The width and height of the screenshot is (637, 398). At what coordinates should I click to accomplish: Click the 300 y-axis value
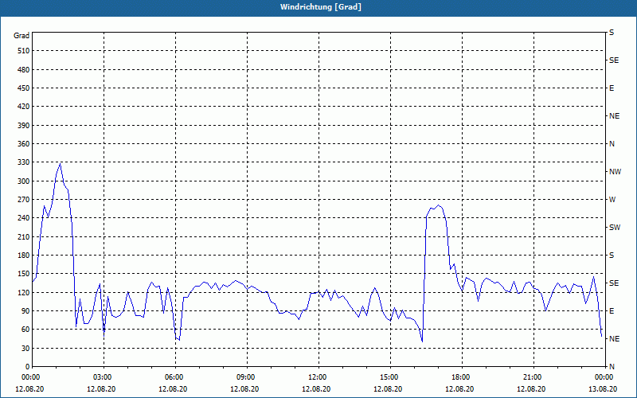coord(24,181)
